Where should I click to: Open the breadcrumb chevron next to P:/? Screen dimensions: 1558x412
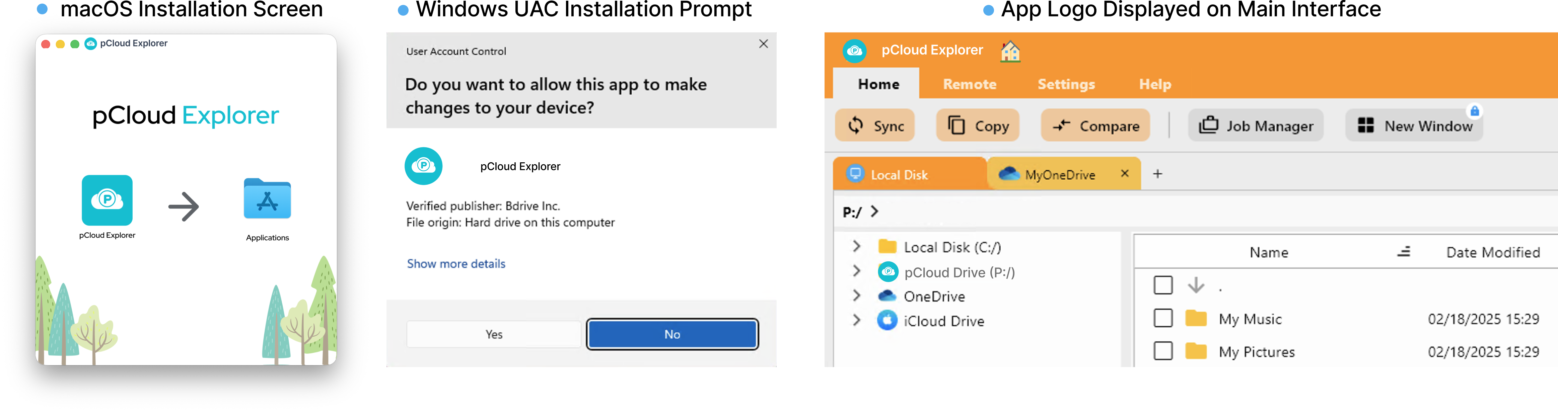(874, 212)
